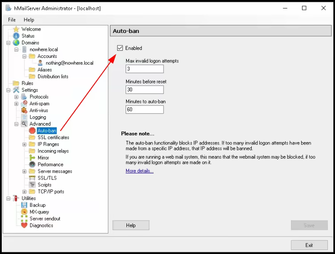Expand the Protocols node
Viewport: 335px width, 254px height.
coord(16,97)
